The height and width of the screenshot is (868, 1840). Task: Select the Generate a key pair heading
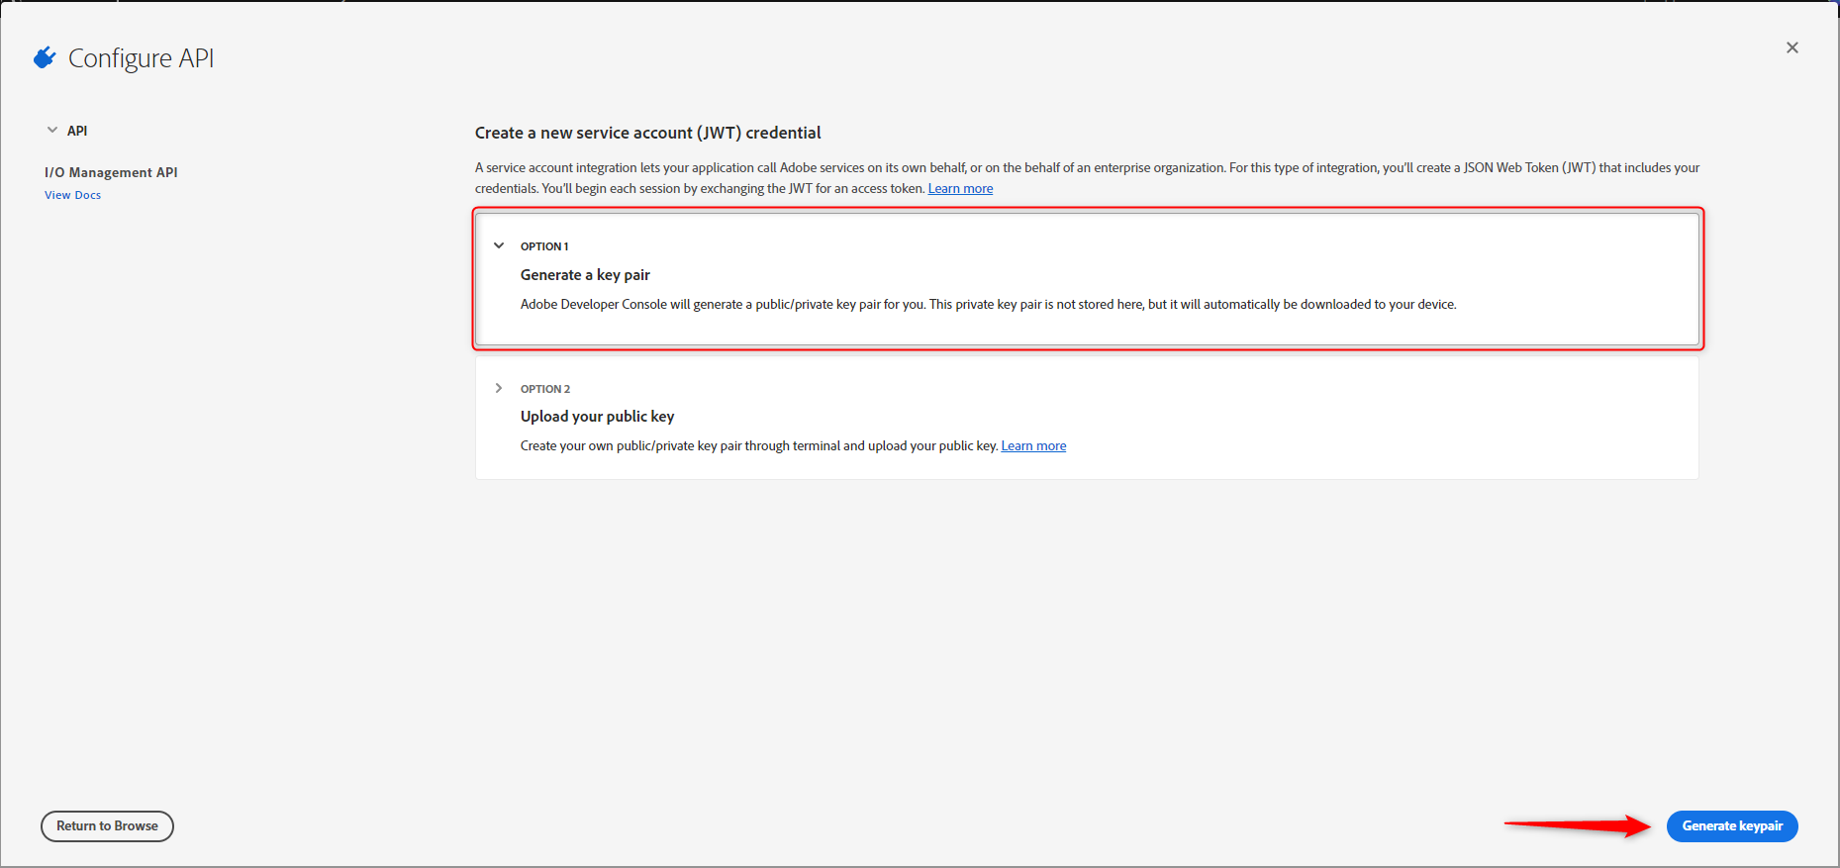tap(585, 275)
